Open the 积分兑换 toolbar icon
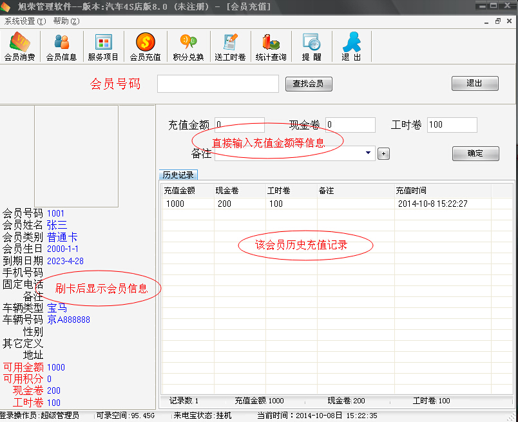This screenshot has height=422, width=518. pos(188,46)
